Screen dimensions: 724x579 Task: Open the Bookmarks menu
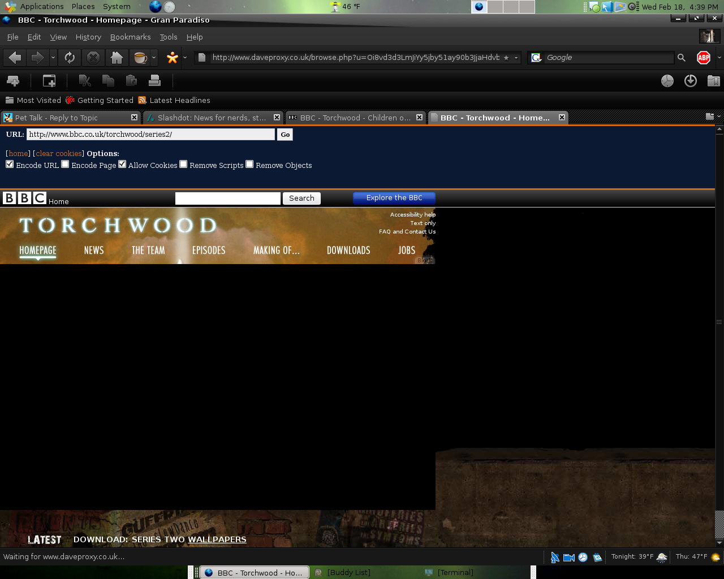point(130,37)
